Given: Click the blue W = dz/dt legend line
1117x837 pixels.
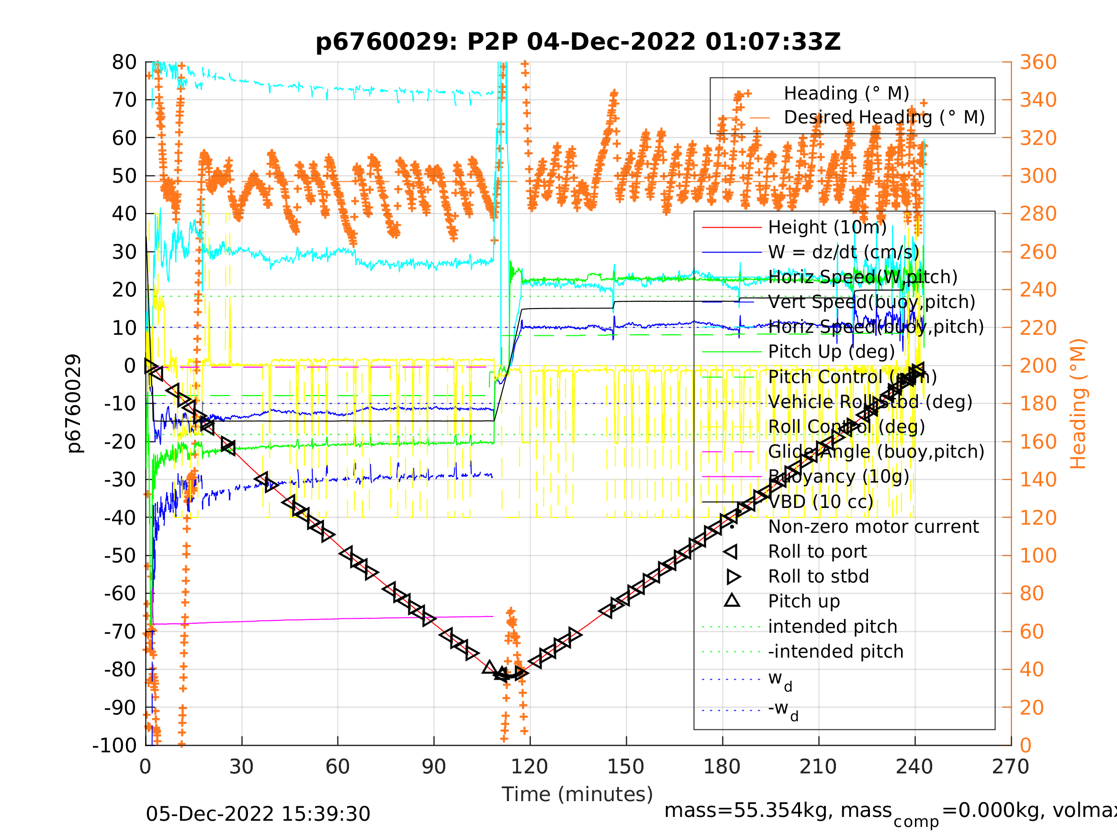Looking at the screenshot, I should [731, 252].
